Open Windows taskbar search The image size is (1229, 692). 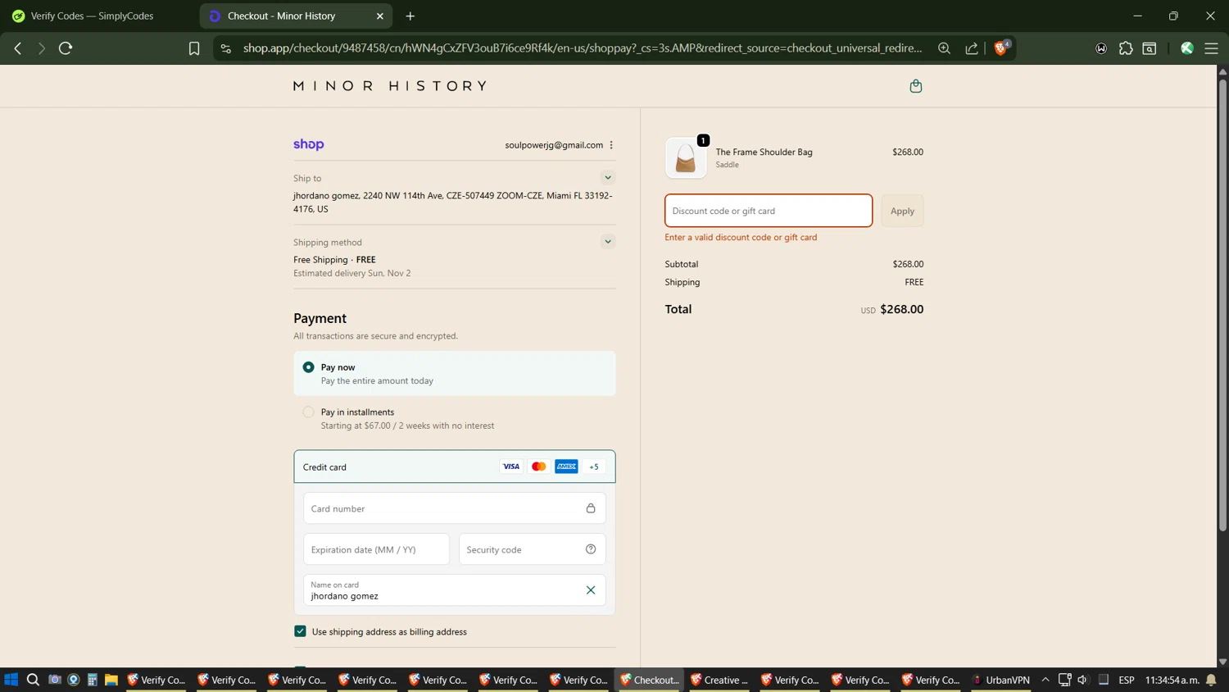(x=33, y=680)
